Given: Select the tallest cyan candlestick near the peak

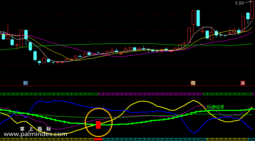Looking at the screenshot, I should pos(198,18).
